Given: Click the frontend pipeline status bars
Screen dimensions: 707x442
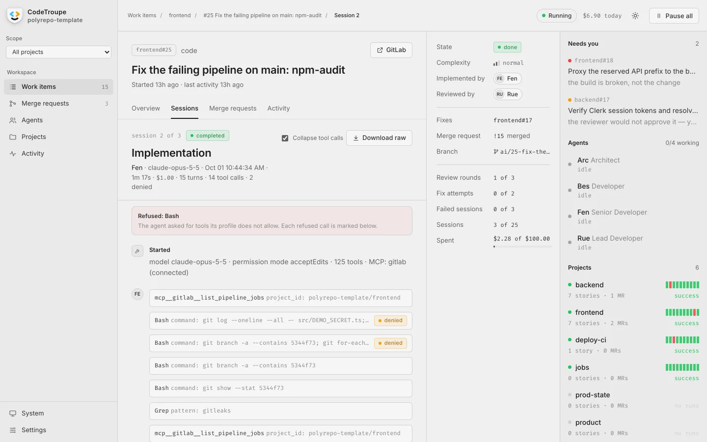Looking at the screenshot, I should [682, 312].
